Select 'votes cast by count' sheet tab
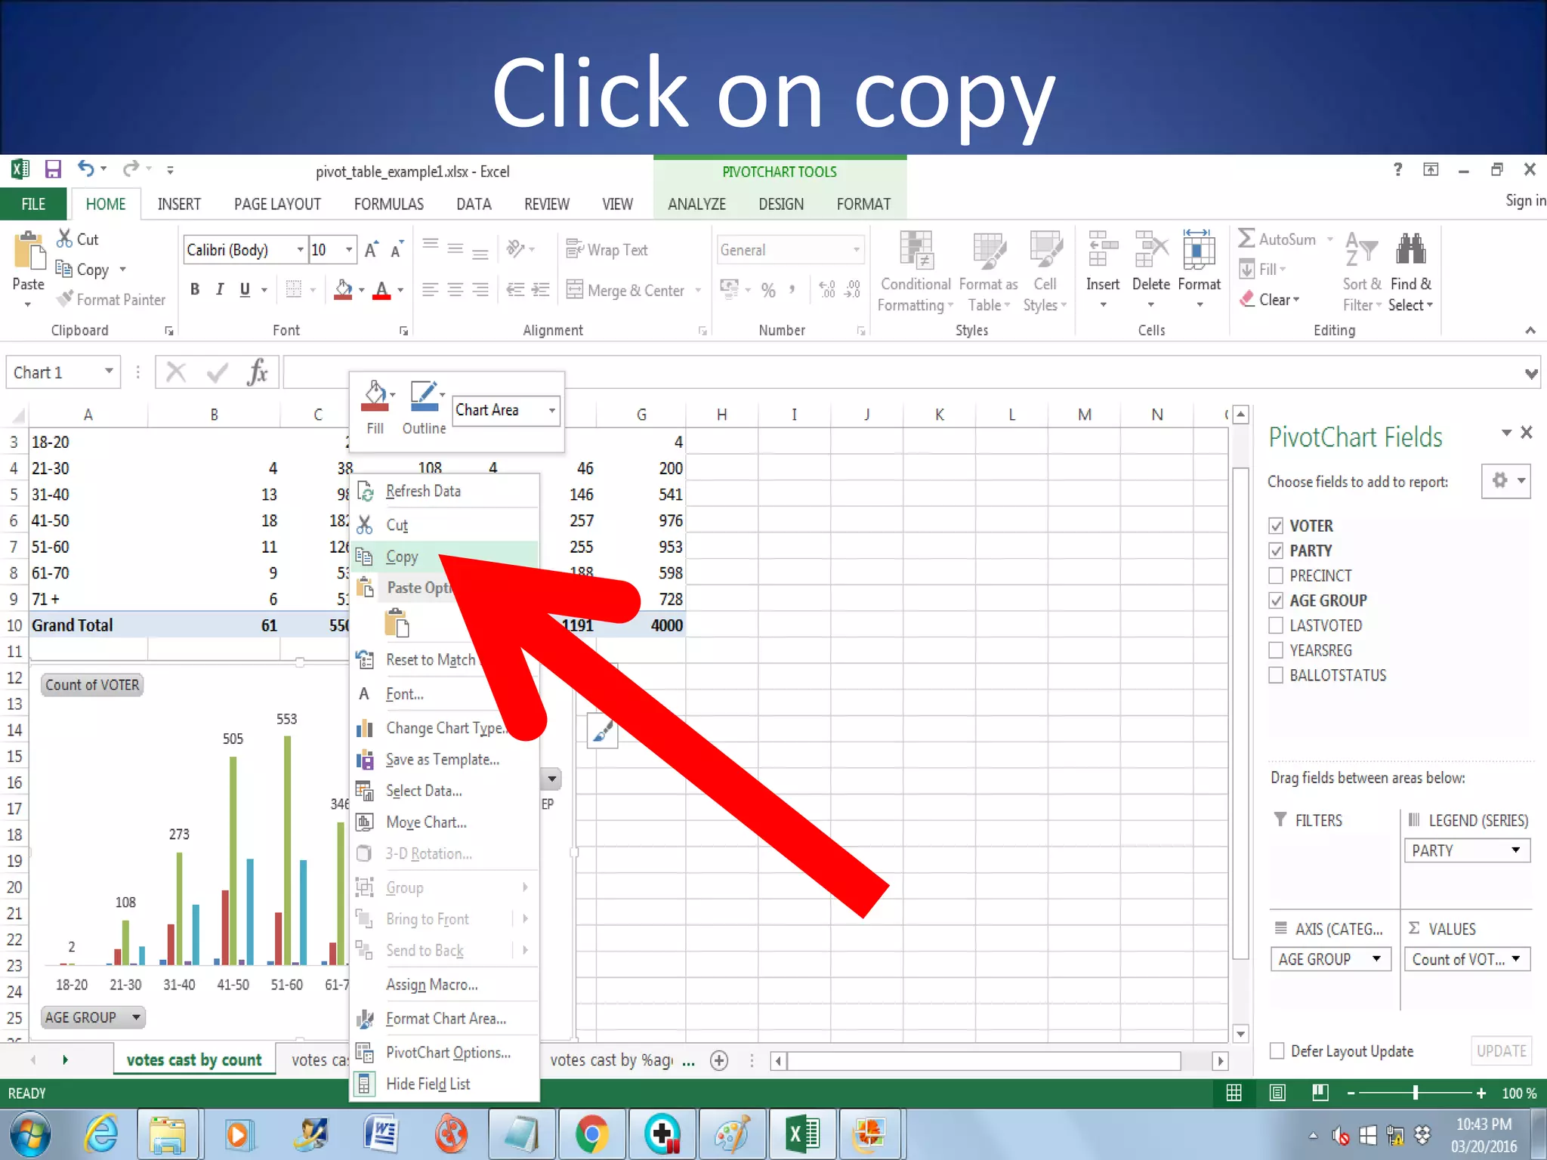This screenshot has width=1547, height=1160. [194, 1060]
